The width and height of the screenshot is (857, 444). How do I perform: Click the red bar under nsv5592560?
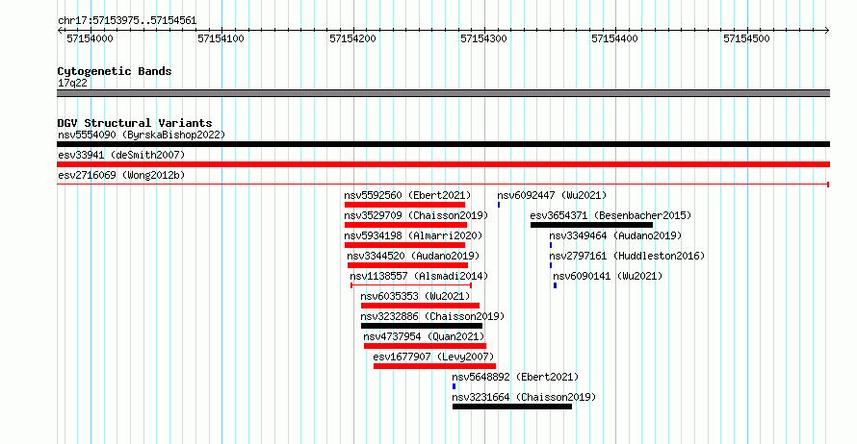click(x=404, y=205)
